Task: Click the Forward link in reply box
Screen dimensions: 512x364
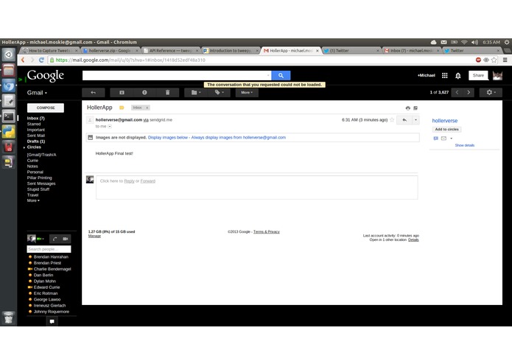Action: click(x=148, y=181)
